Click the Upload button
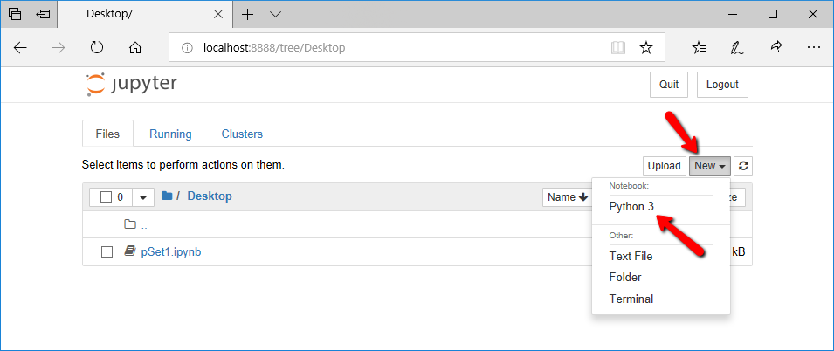The image size is (834, 351). coord(664,166)
